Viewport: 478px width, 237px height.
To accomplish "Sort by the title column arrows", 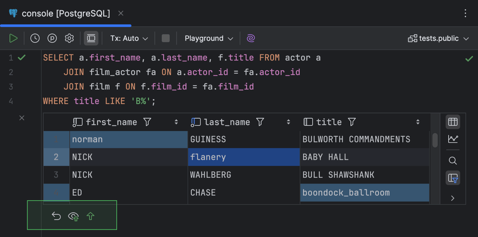I will [418, 122].
